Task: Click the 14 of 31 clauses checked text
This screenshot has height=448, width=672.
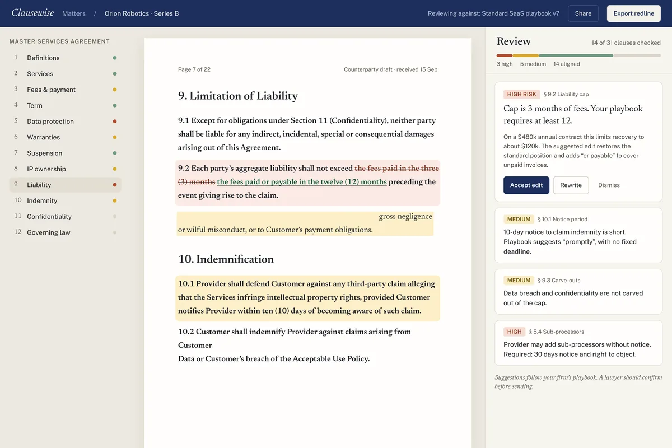Action: point(626,43)
